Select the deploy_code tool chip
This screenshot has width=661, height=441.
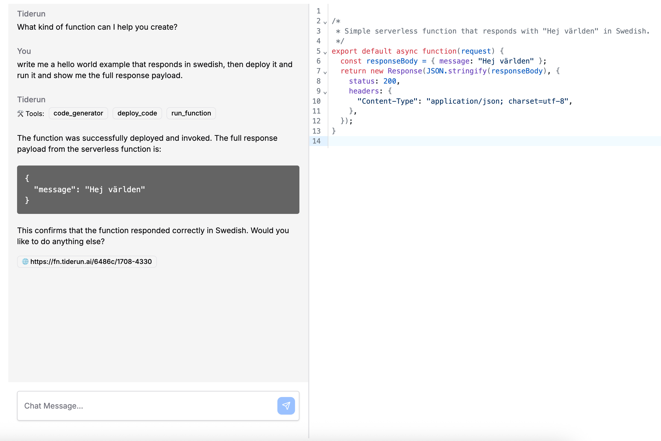click(137, 113)
